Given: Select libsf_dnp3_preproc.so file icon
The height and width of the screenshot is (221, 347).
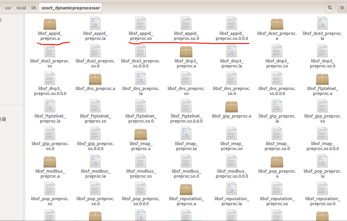Looking at the screenshot, I should point(277,51).
